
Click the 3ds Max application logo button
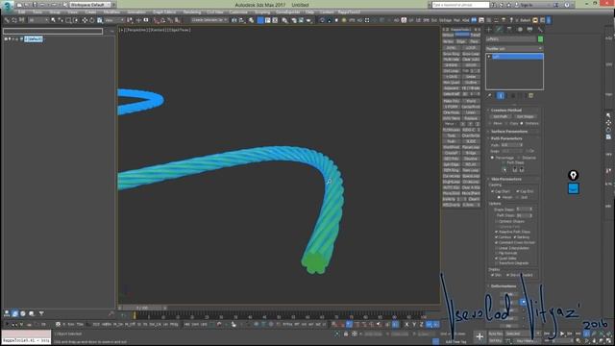[7, 6]
